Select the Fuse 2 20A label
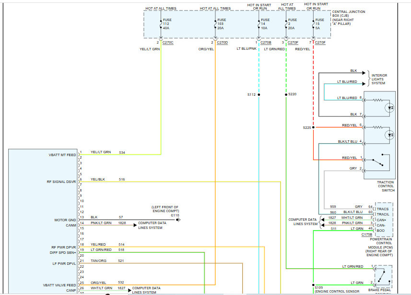 click(x=292, y=24)
